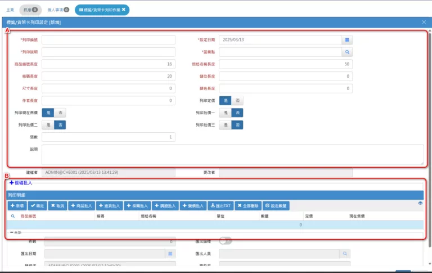Open the 設定日期 calendar picker
The height and width of the screenshot is (273, 432).
(347, 40)
